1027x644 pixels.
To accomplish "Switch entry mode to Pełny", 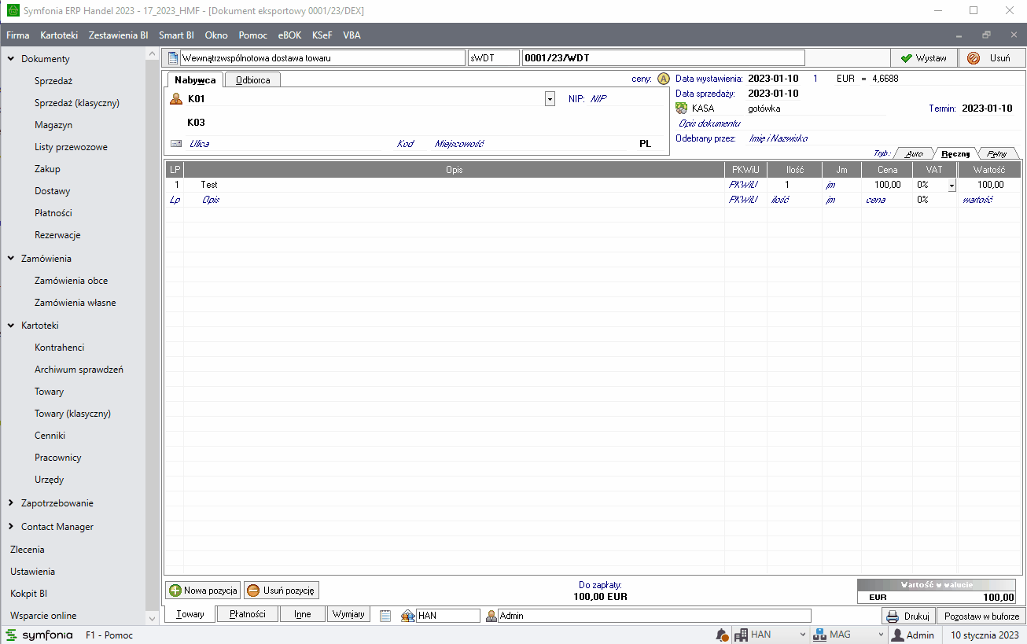I will (x=996, y=153).
